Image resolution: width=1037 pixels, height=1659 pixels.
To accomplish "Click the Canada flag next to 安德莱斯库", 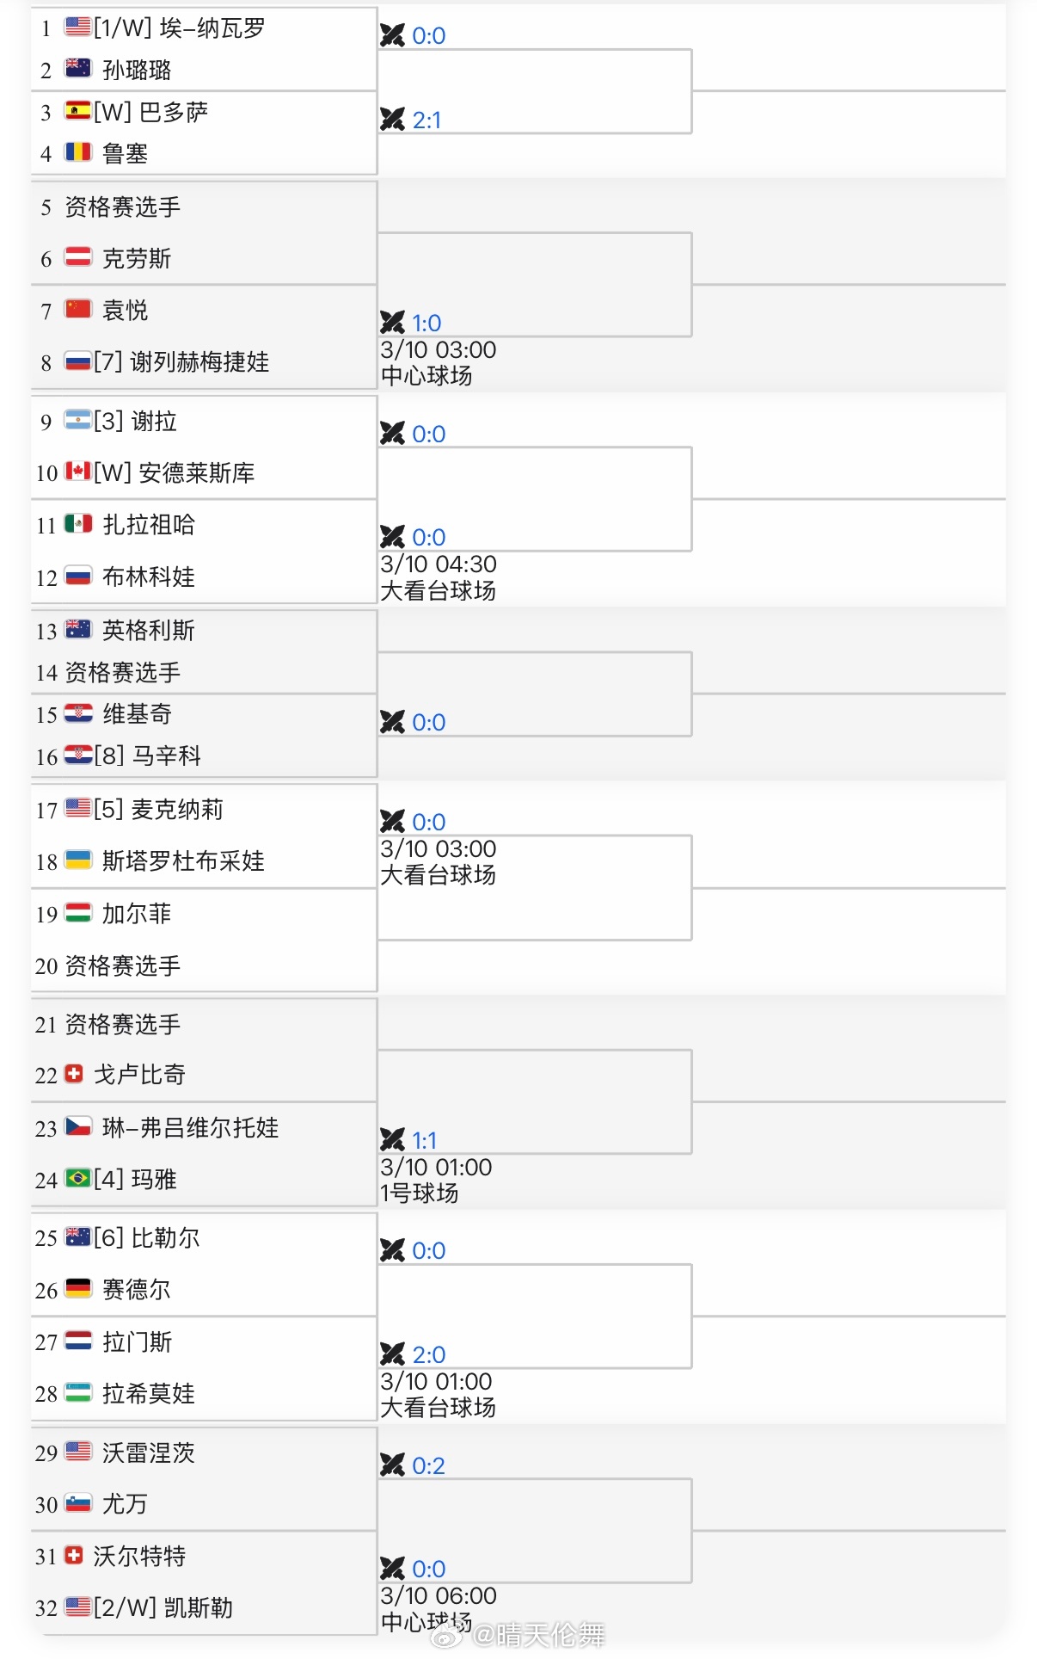I will click(78, 472).
